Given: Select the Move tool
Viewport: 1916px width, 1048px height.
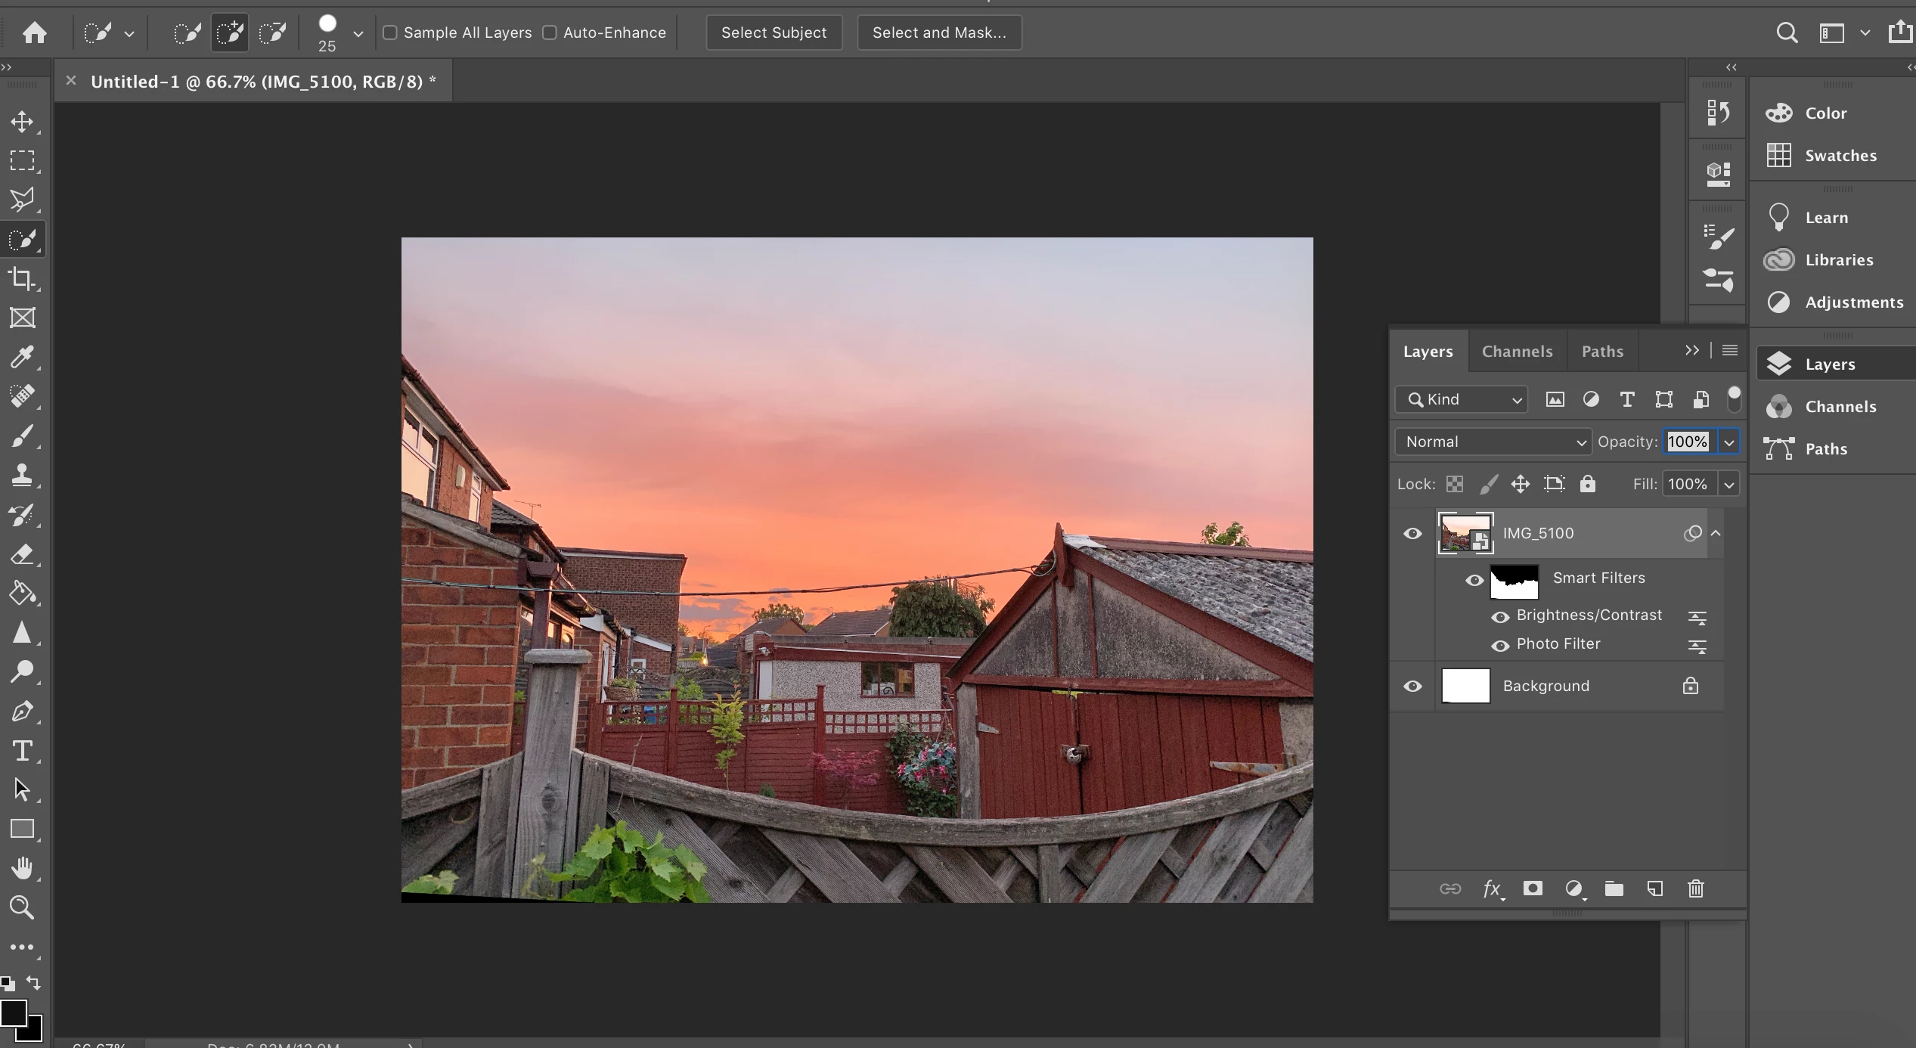Looking at the screenshot, I should coord(22,122).
